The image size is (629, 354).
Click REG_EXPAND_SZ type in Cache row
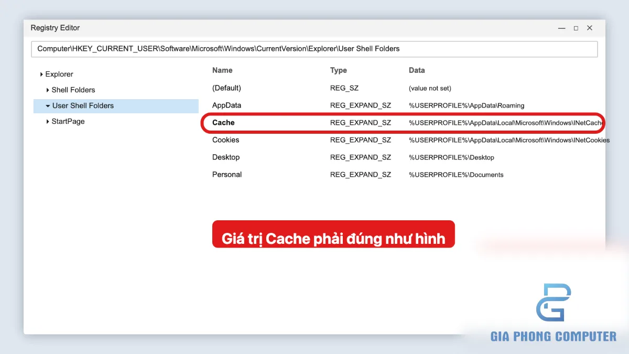pos(361,123)
